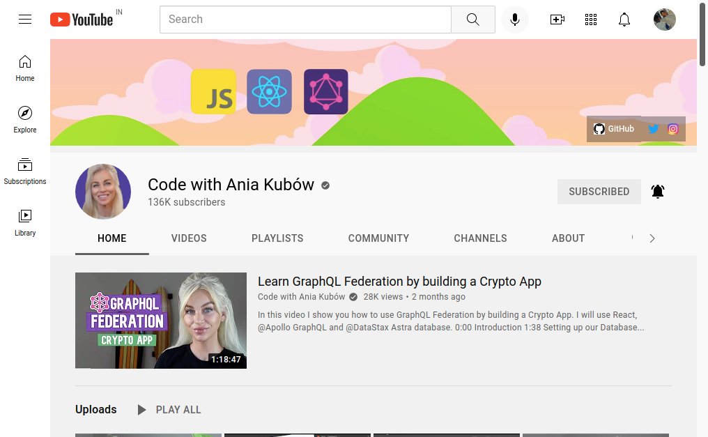708x437 pixels.
Task: Switch to the PLAYLISTS tab
Action: pyautogui.click(x=277, y=238)
